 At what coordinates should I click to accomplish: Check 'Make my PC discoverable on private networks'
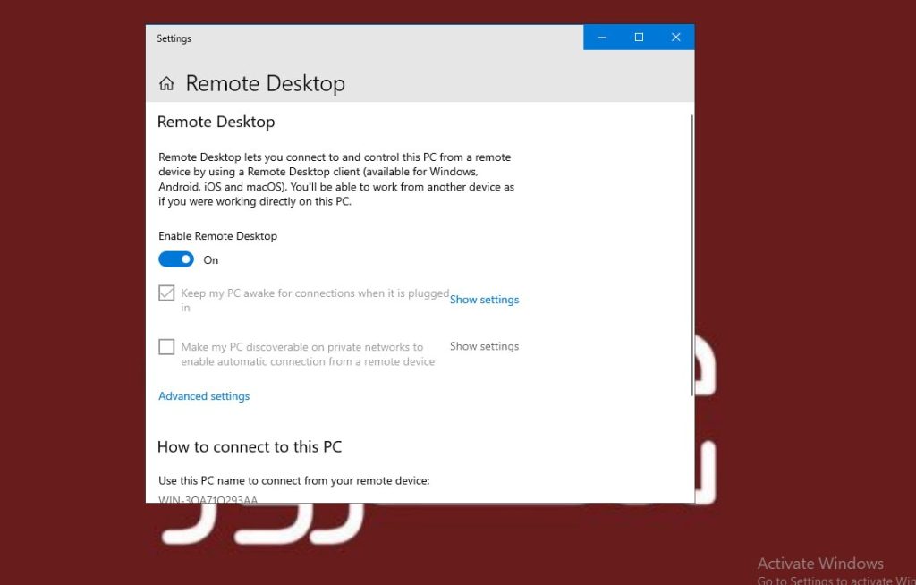coord(166,347)
